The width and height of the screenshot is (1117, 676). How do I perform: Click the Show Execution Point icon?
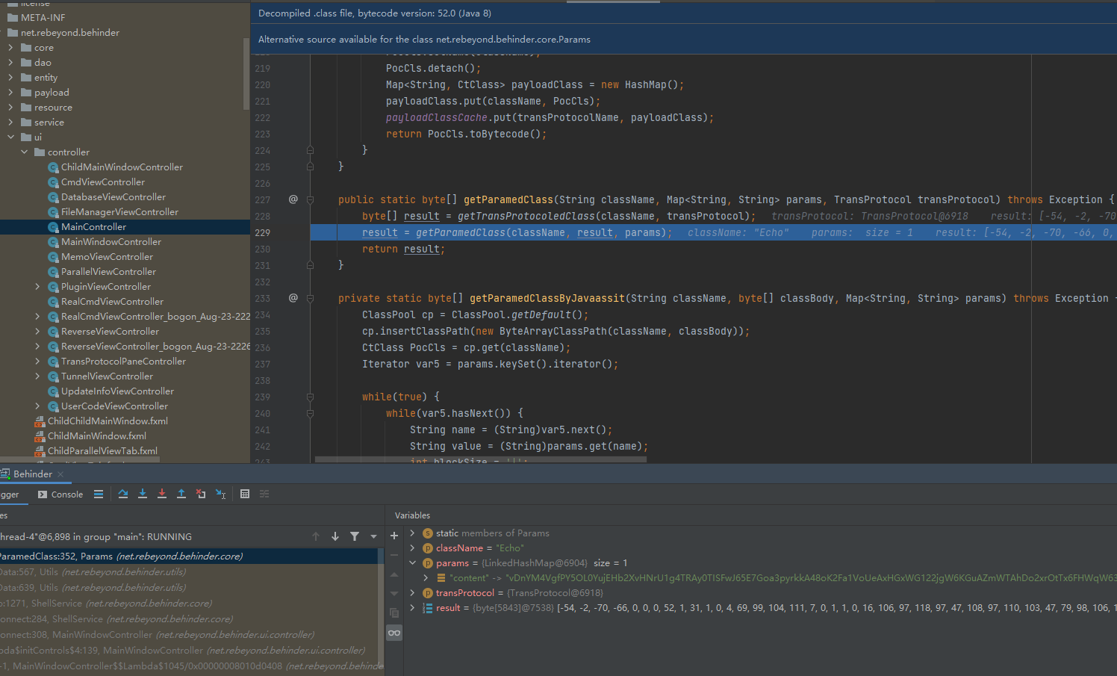pyautogui.click(x=99, y=494)
